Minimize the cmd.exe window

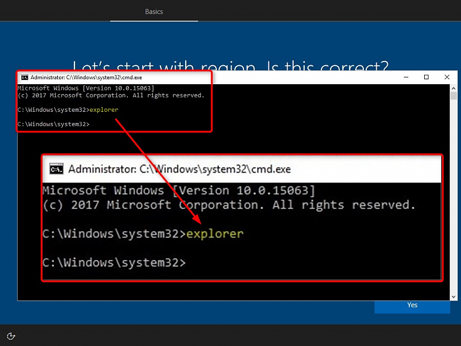pos(406,77)
